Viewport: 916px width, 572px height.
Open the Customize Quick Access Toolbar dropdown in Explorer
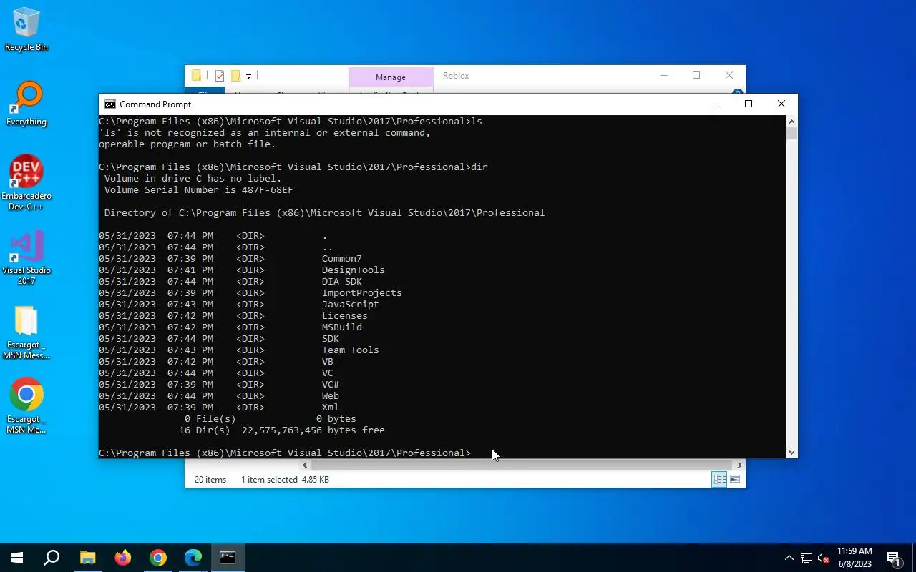248,76
